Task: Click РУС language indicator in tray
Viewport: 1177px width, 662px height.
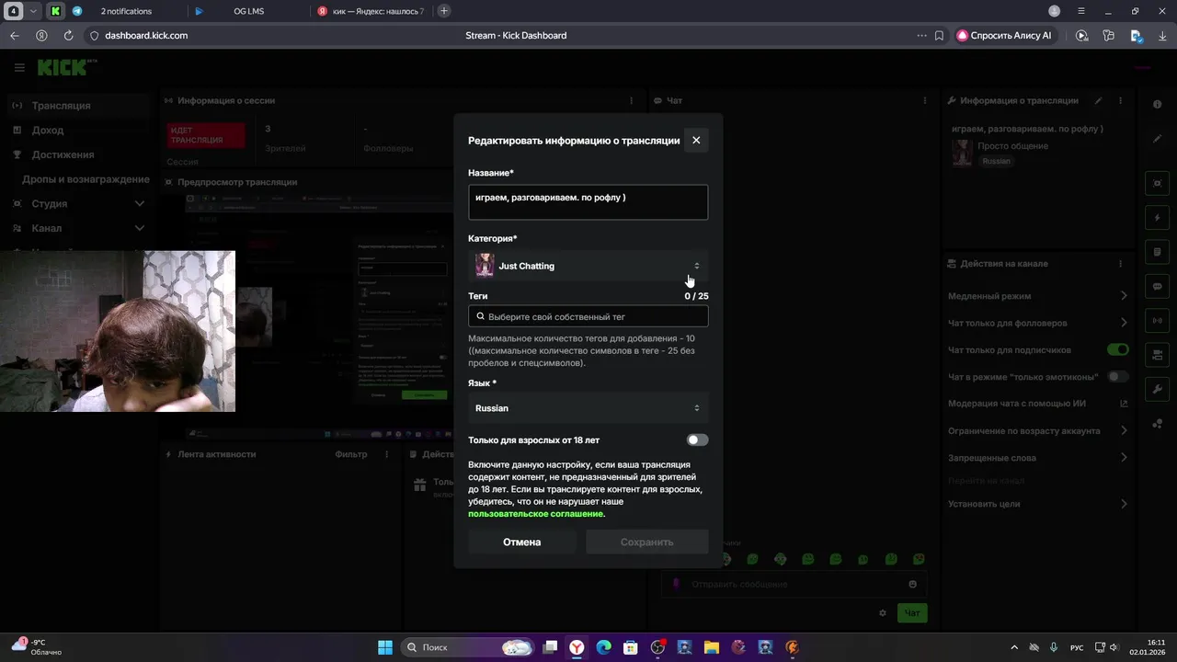Action: coord(1077,647)
